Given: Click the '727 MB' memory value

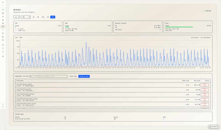Looking at the screenshot, I should pos(198,90).
